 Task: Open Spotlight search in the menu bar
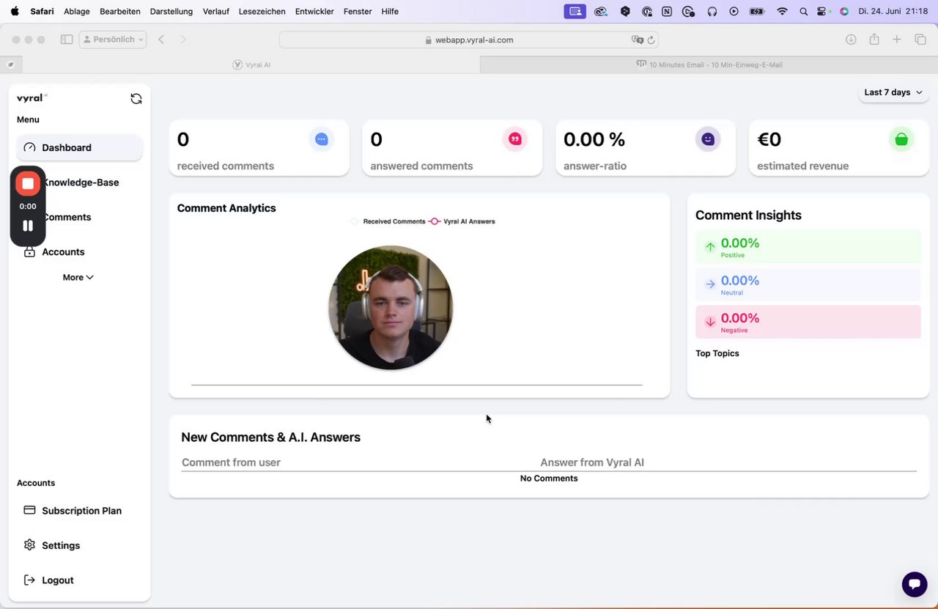tap(804, 11)
